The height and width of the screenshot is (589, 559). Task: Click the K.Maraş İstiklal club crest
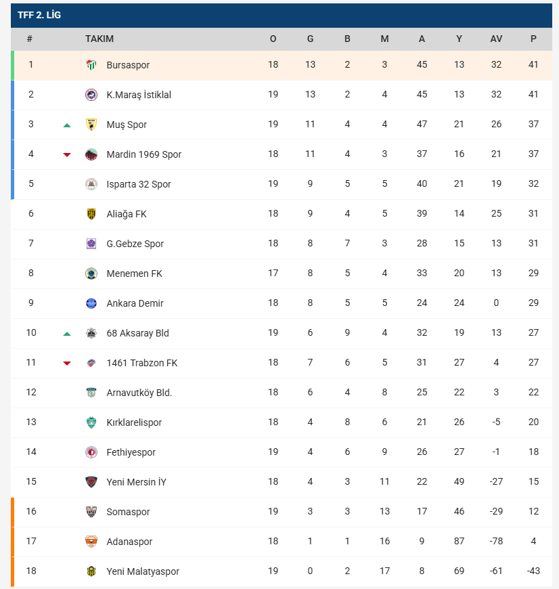click(91, 95)
